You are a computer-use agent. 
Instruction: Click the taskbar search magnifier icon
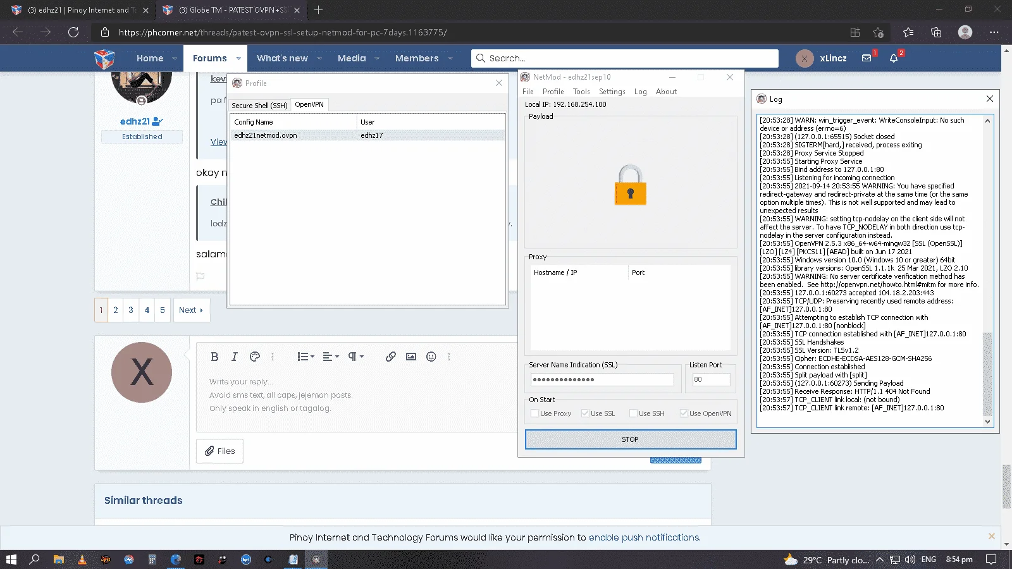[x=35, y=560]
